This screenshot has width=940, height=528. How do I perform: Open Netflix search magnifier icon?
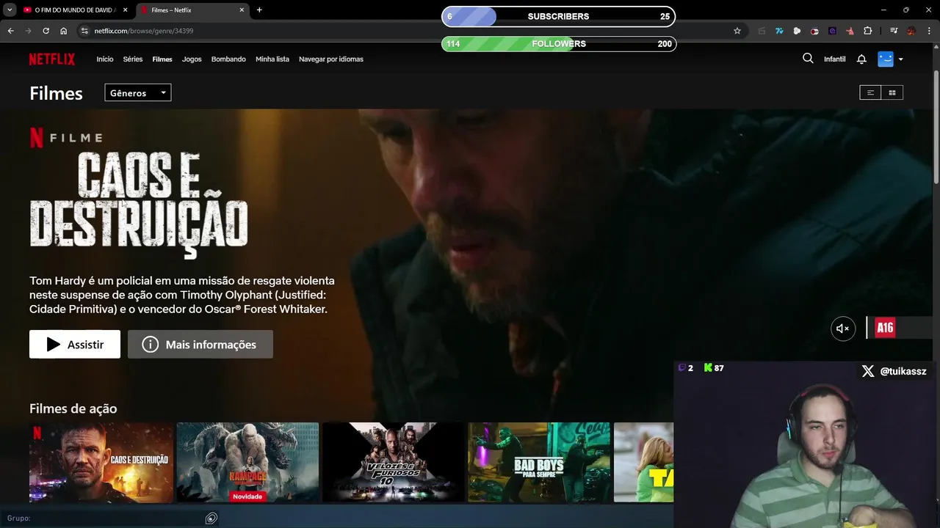click(808, 59)
